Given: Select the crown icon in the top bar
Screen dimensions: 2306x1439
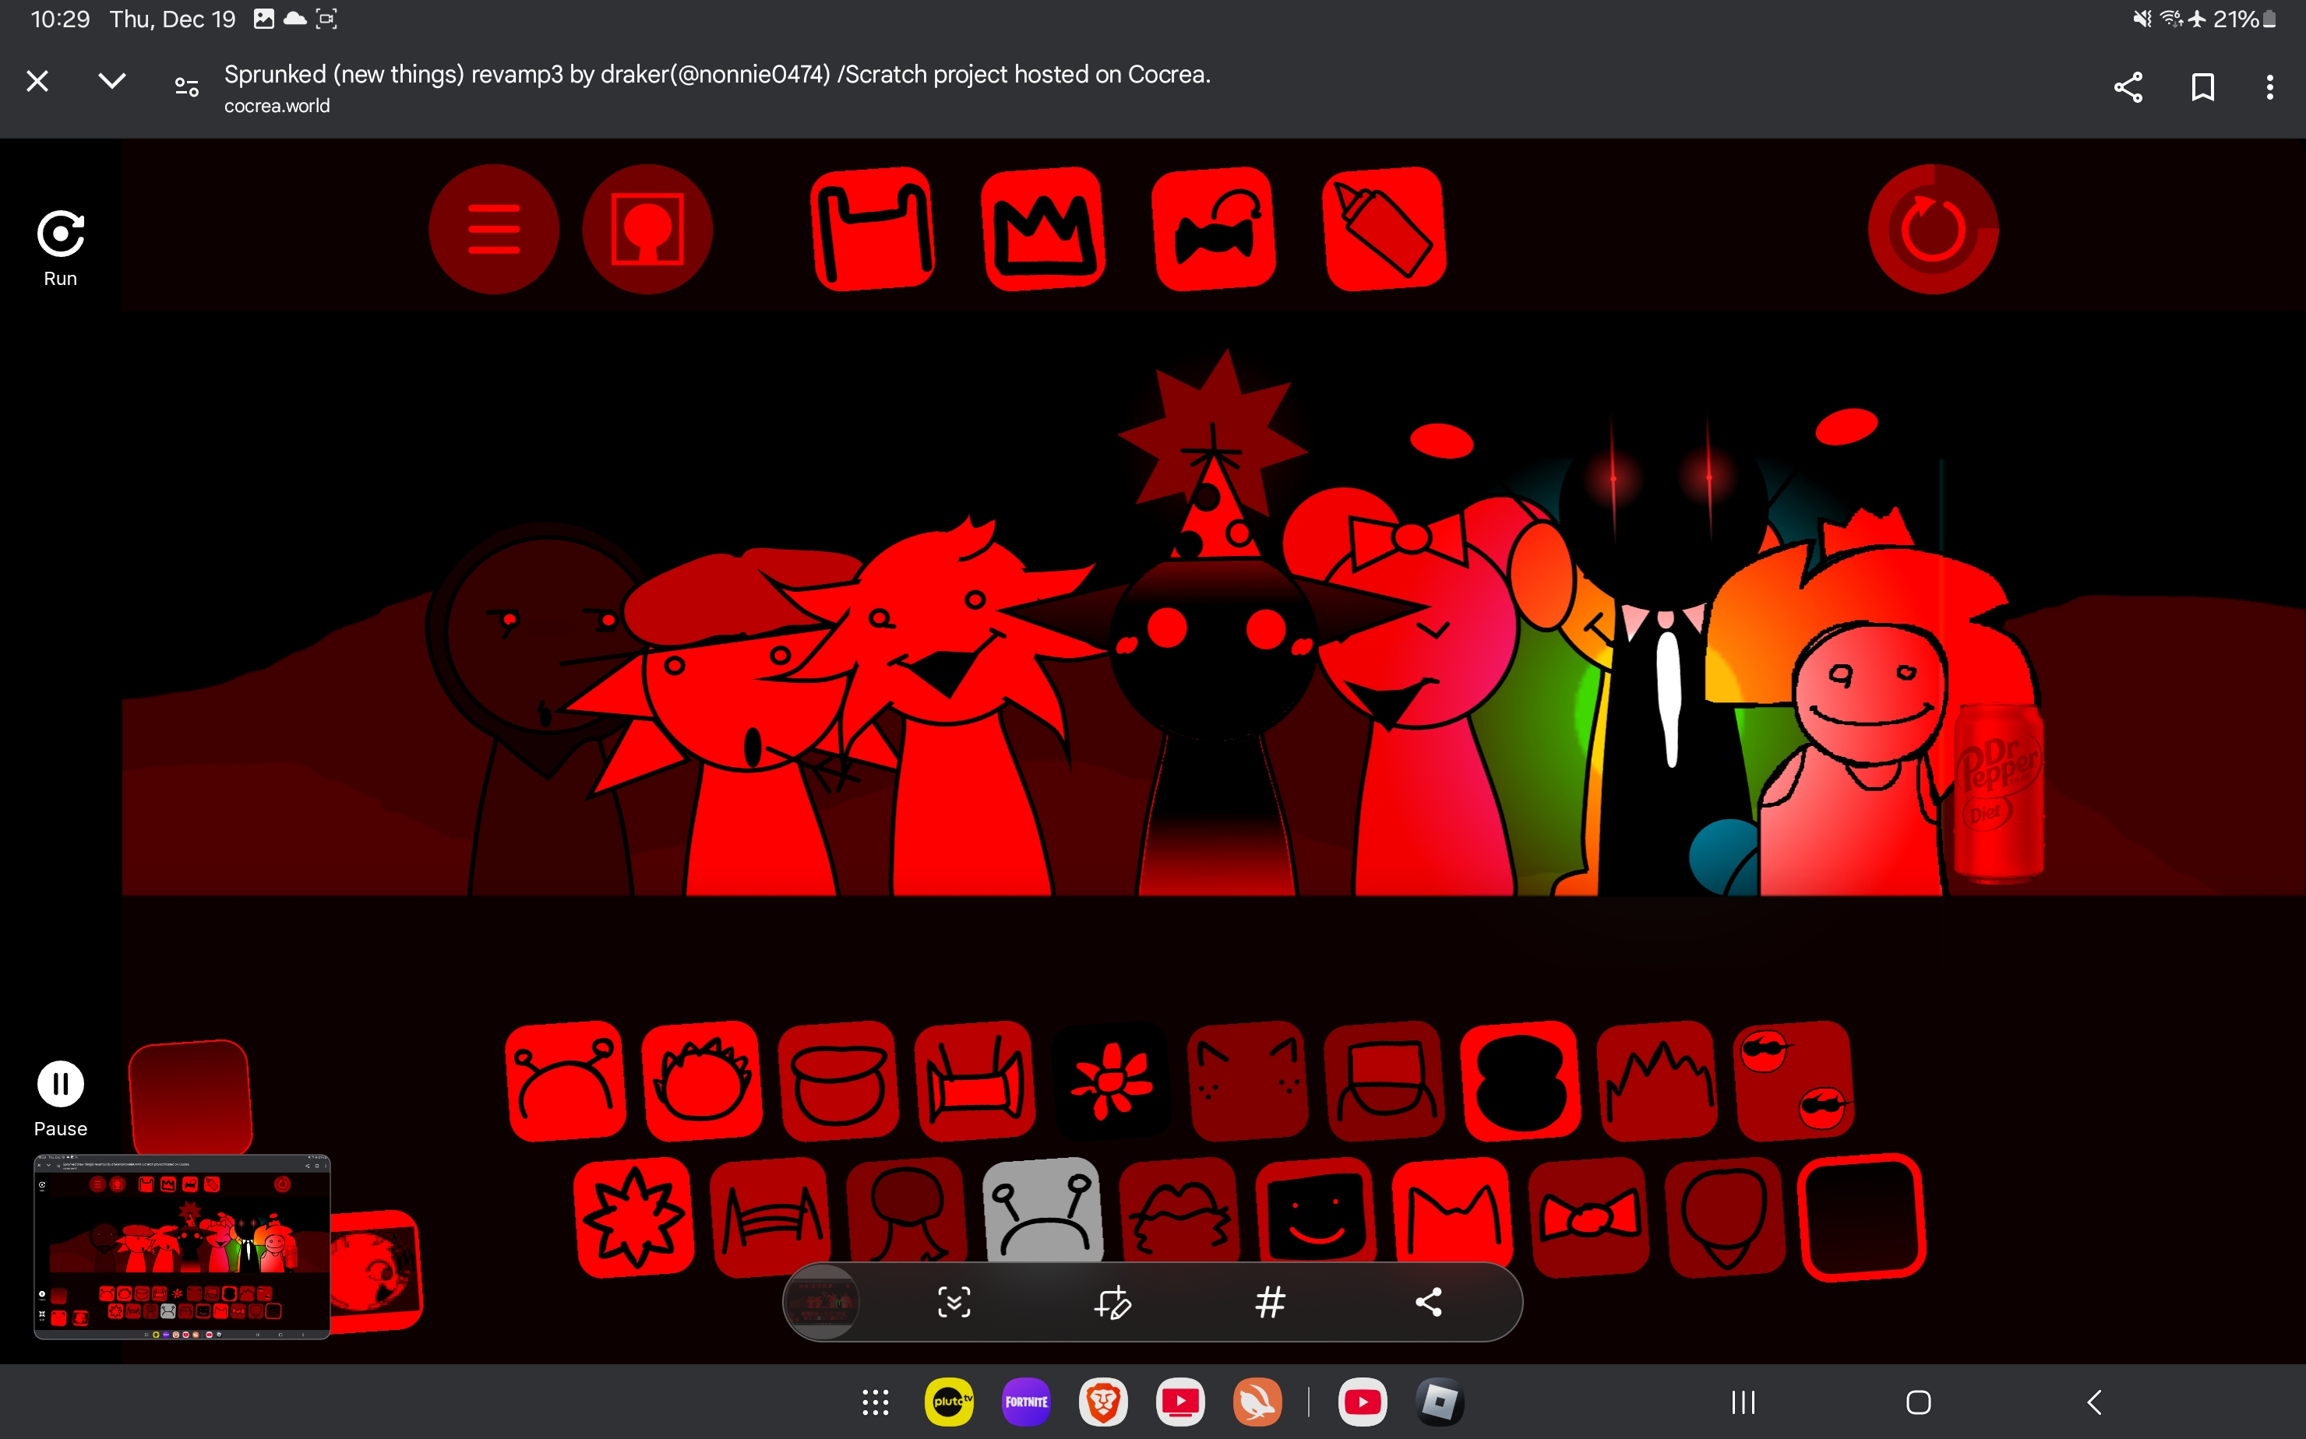Looking at the screenshot, I should pyautogui.click(x=1043, y=230).
